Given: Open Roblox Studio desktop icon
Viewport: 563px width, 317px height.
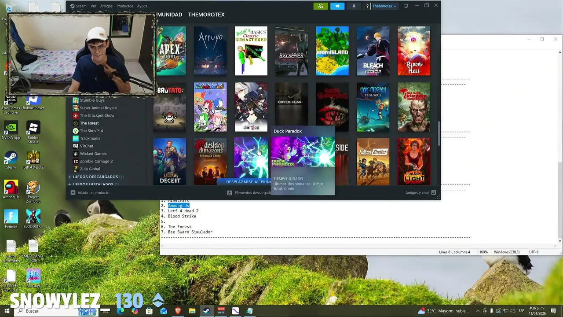Looking at the screenshot, I should pos(33,133).
